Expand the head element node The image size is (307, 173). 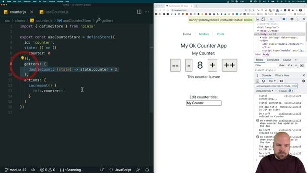[258, 31]
